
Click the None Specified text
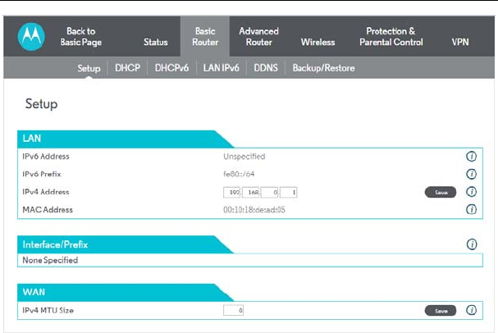[50, 260]
